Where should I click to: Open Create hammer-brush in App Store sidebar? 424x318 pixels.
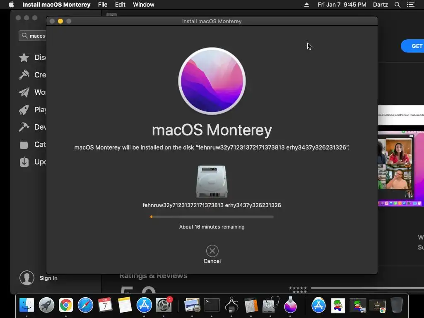pyautogui.click(x=24, y=75)
